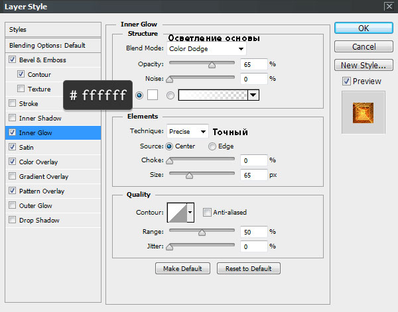
Task: Enable the Texture checkbox
Action: [x=21, y=89]
